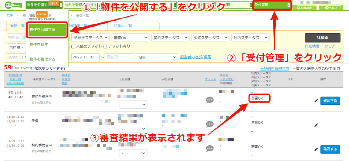Click the 検索 search button
The height and width of the screenshot is (161, 349).
323,38
